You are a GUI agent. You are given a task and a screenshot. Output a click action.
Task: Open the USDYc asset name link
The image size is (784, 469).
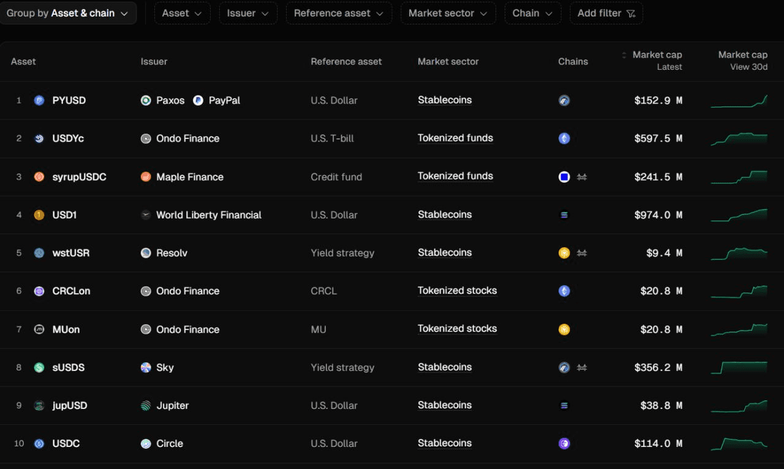(x=68, y=138)
